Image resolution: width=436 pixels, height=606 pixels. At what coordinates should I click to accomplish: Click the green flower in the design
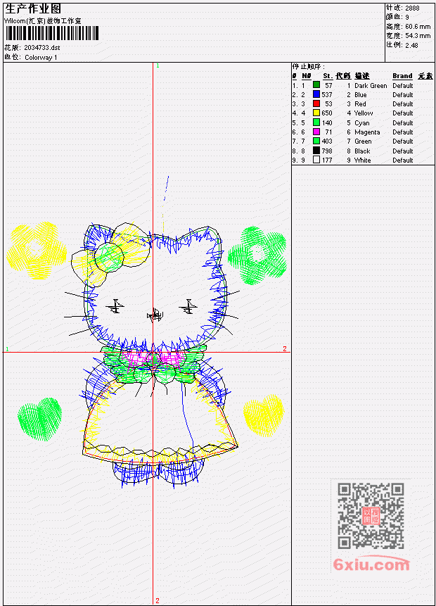coord(257,255)
